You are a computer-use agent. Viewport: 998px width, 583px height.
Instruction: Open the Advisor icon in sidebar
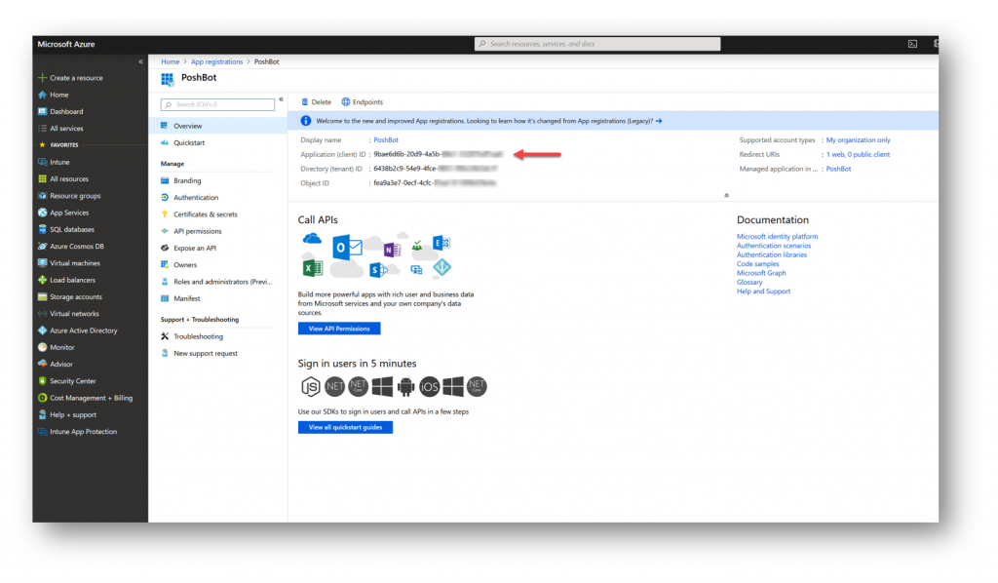tap(42, 364)
